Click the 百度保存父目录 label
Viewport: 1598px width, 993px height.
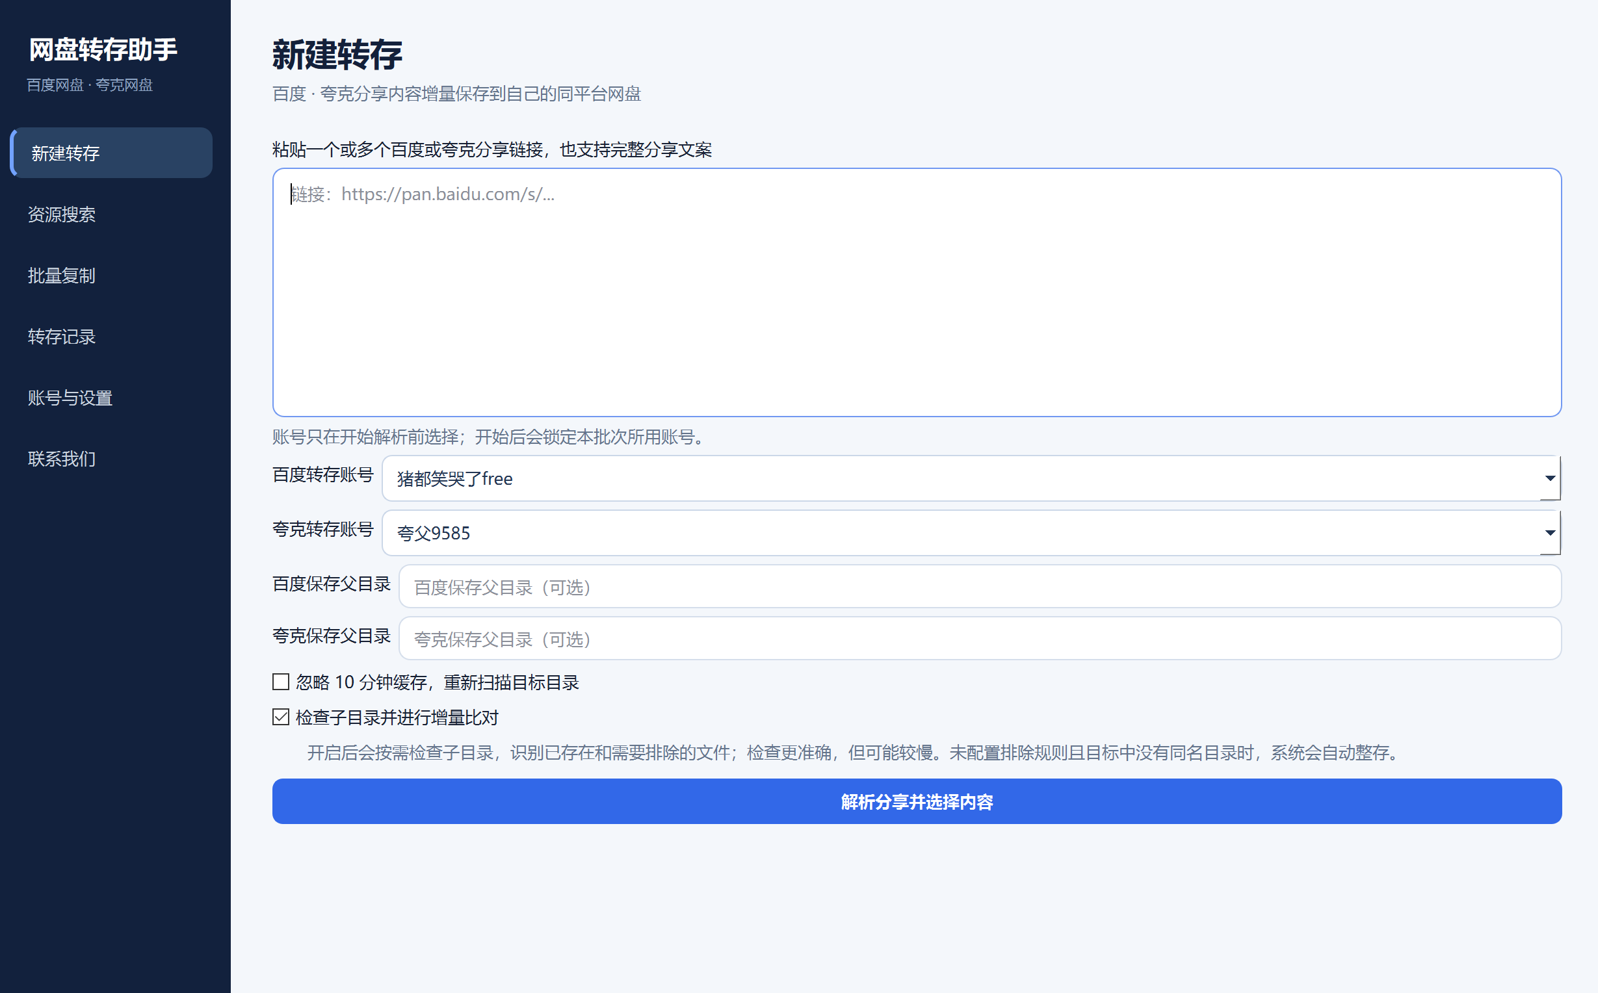332,584
